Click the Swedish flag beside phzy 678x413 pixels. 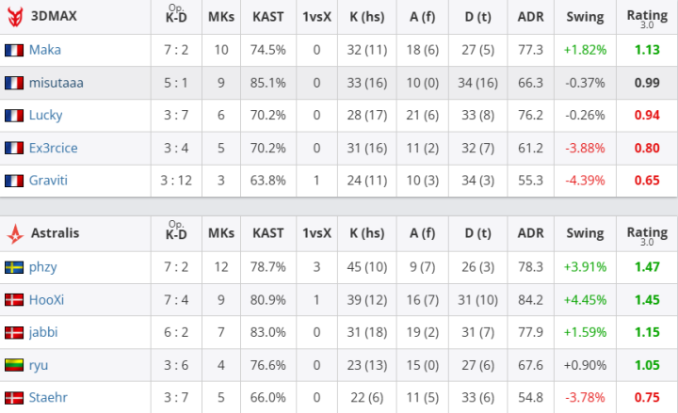pyautogui.click(x=14, y=266)
